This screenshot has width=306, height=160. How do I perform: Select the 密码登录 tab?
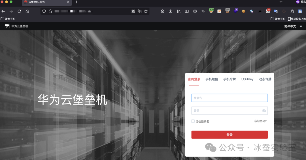pos(194,79)
